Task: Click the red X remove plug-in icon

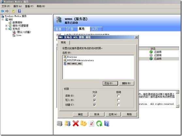Action: (x=76, y=123)
